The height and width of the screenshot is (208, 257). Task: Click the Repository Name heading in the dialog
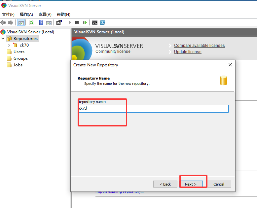(93, 78)
